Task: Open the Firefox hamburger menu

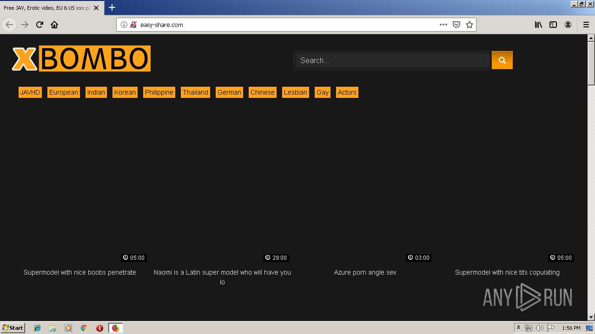Action: click(x=586, y=25)
